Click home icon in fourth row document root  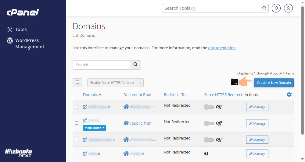[x=126, y=153]
